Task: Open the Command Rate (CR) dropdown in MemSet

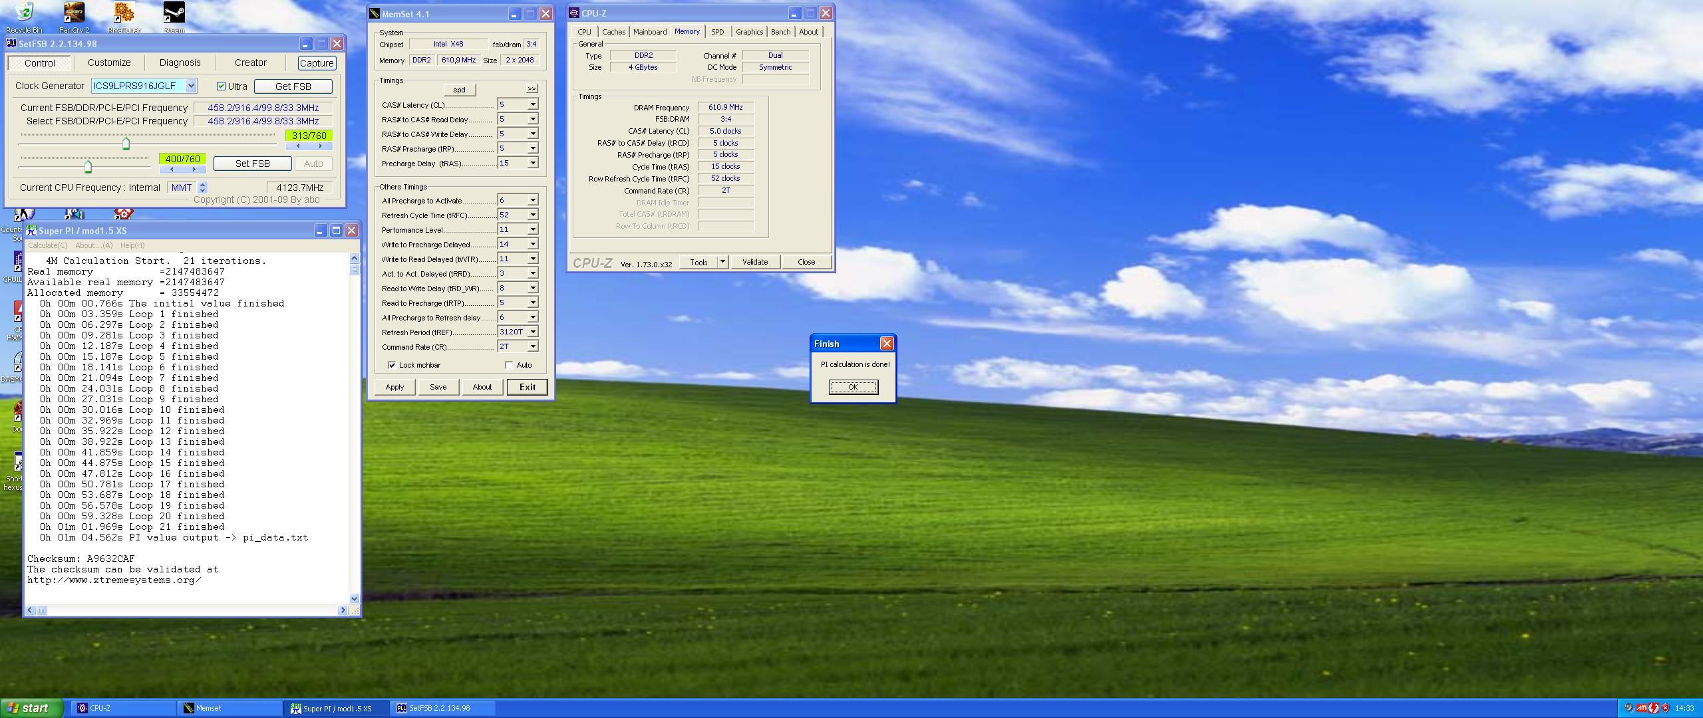Action: (x=532, y=346)
